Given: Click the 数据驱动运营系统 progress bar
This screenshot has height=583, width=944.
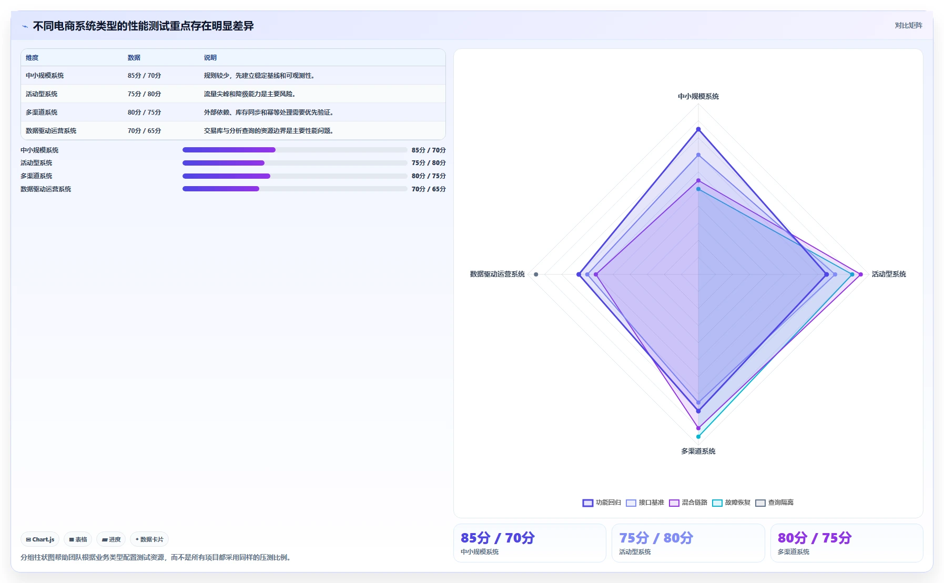Looking at the screenshot, I should 295,189.
